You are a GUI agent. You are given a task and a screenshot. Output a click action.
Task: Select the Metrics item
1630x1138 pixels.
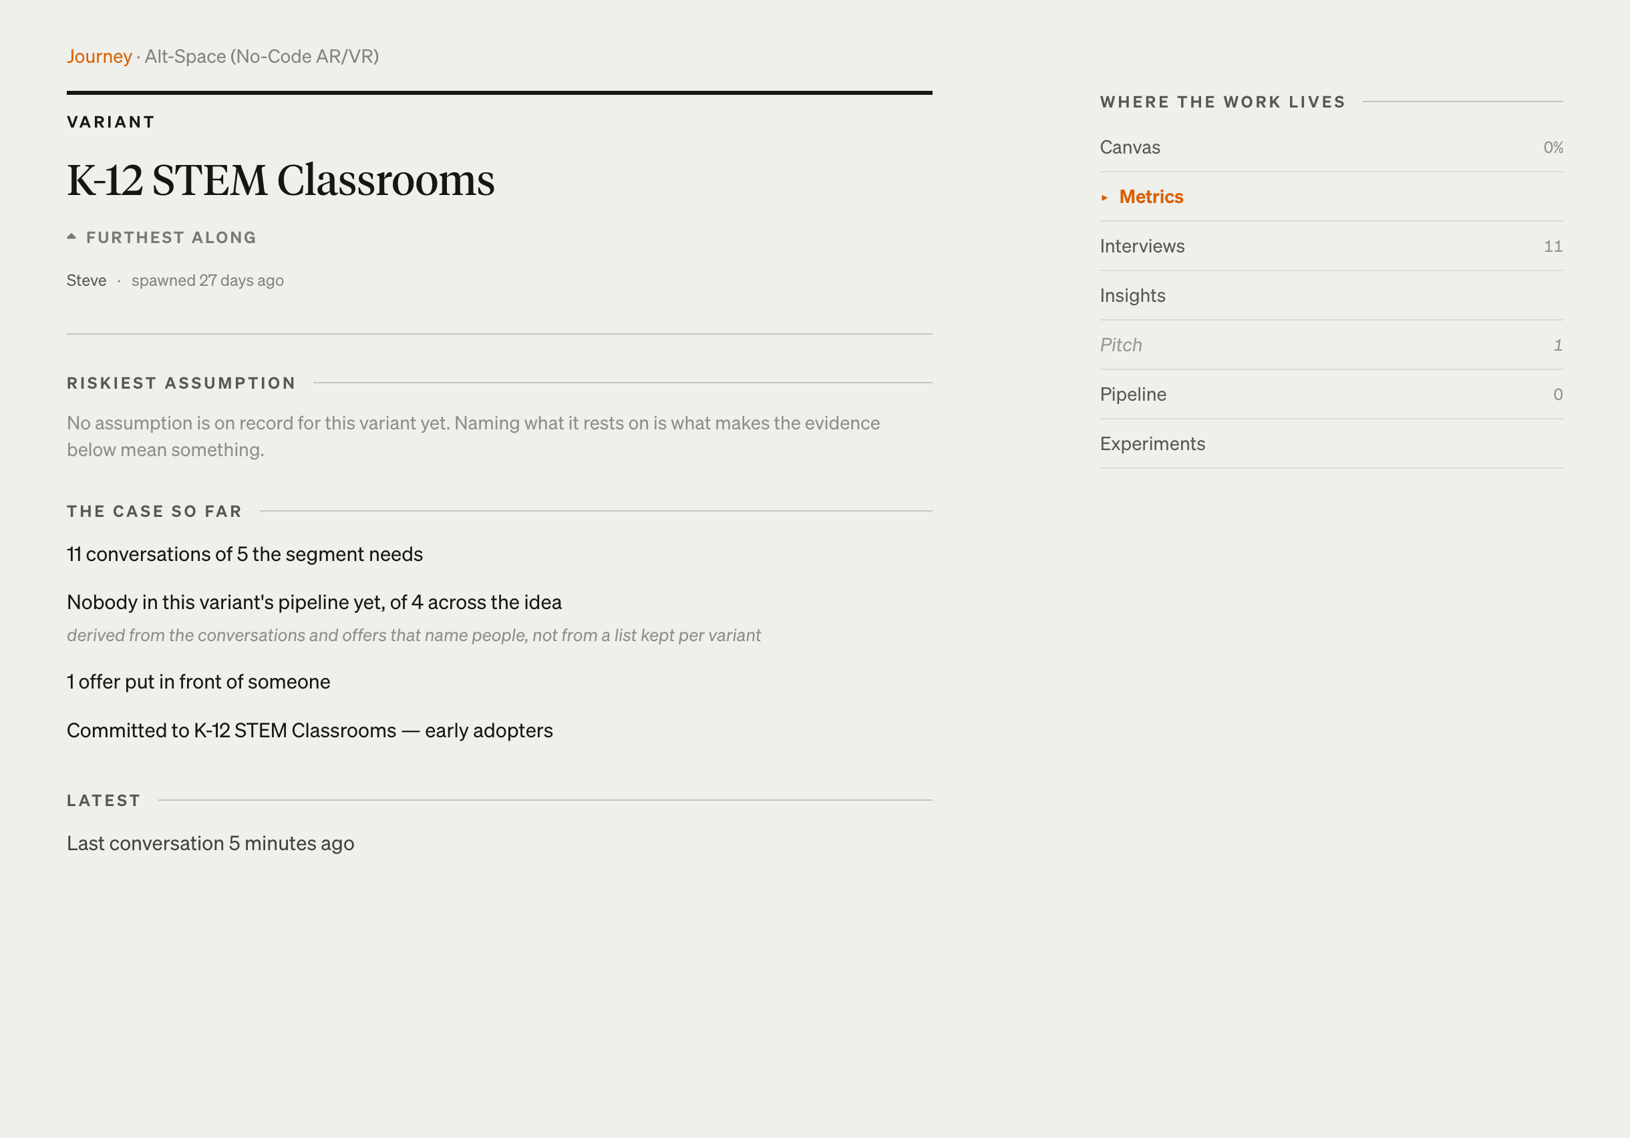1331,196
